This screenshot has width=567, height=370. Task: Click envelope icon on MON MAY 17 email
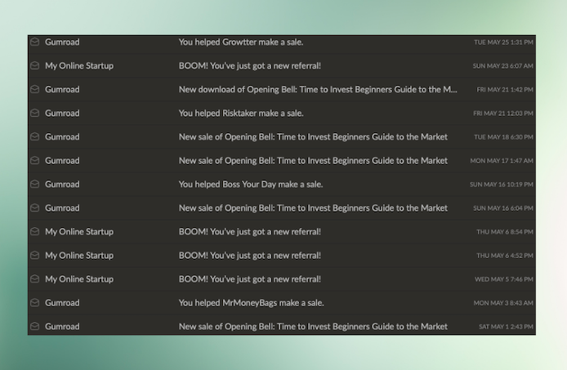[34, 160]
